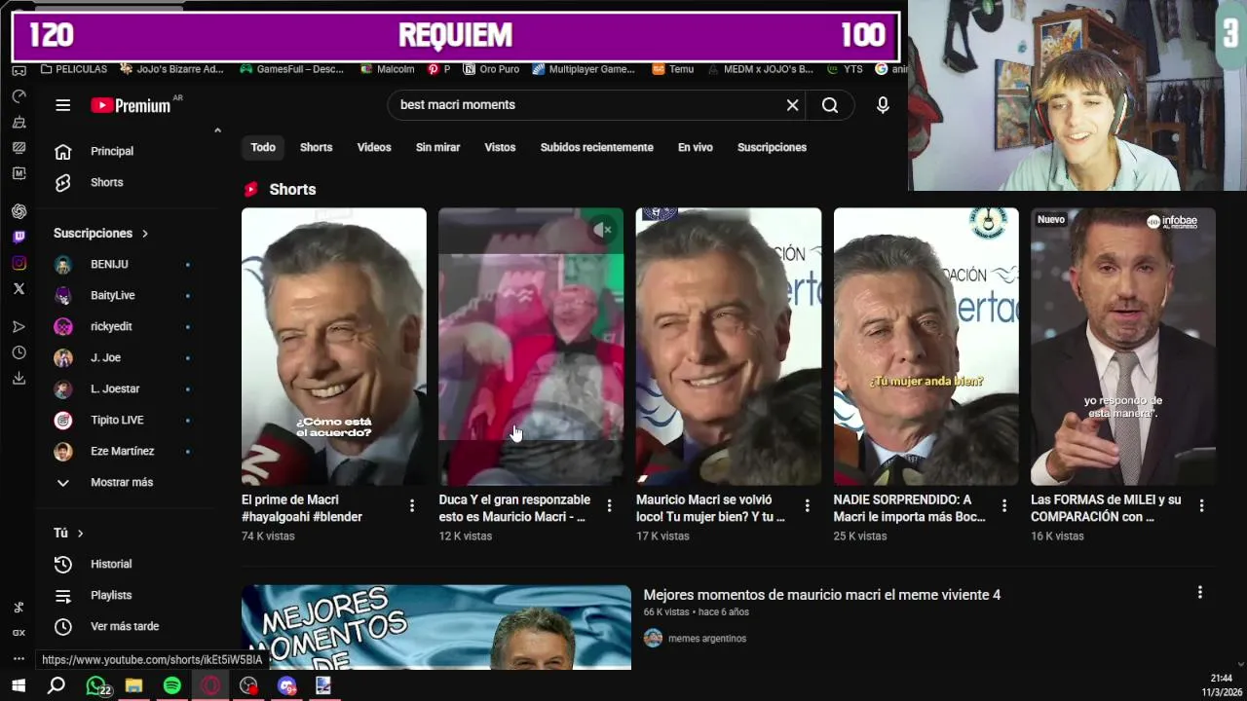1247x701 pixels.
Task: Open the memes argentinos channel link
Action: point(707,639)
